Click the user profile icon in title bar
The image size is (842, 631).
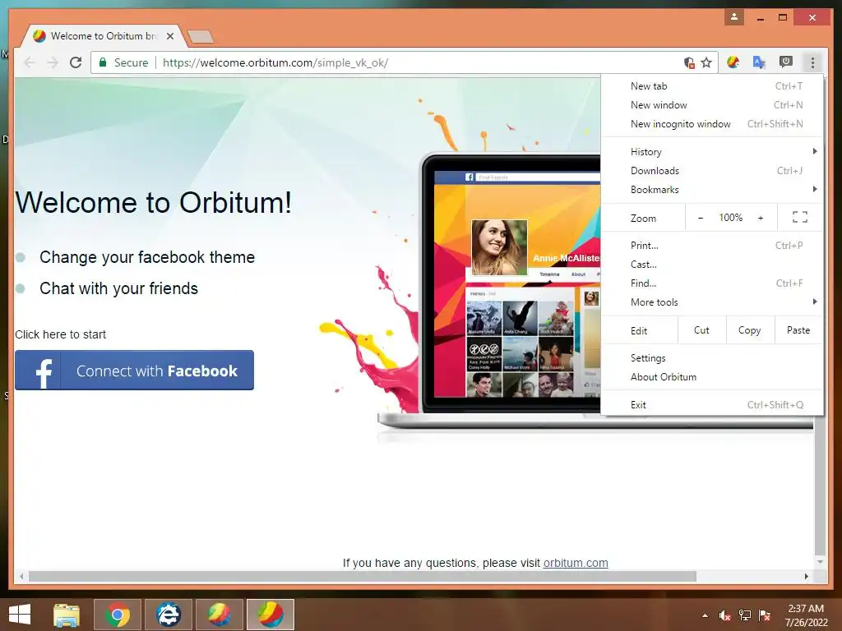pyautogui.click(x=734, y=18)
